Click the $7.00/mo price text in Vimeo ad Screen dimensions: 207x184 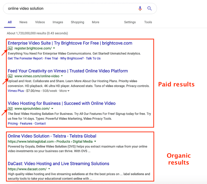[x=33, y=91]
